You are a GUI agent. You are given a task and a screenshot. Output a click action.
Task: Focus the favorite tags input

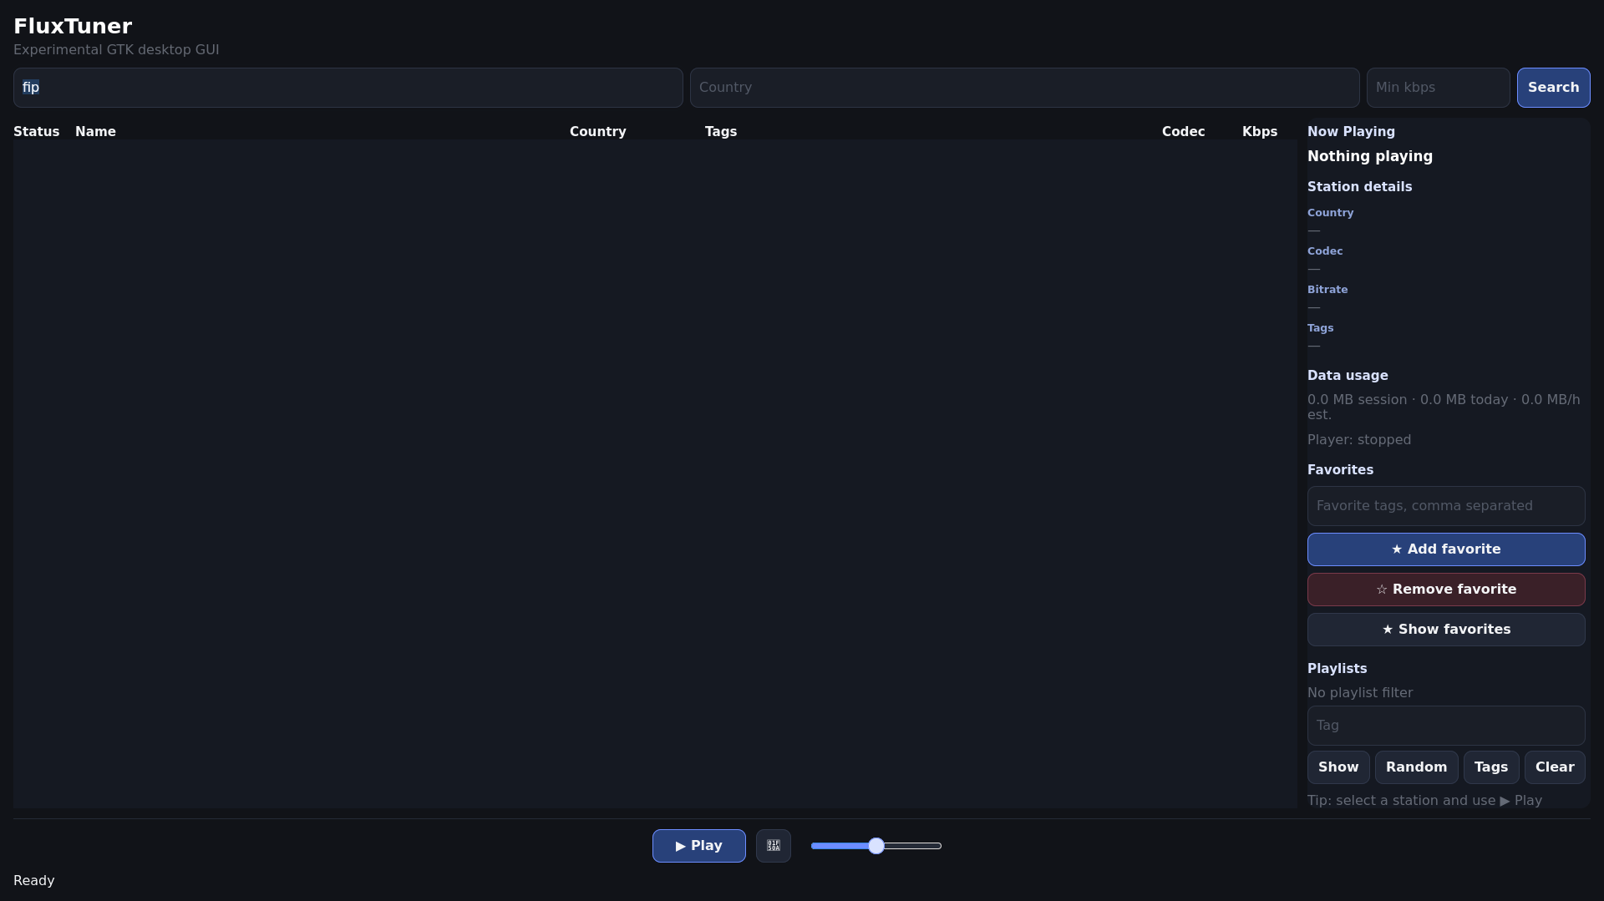click(1446, 506)
